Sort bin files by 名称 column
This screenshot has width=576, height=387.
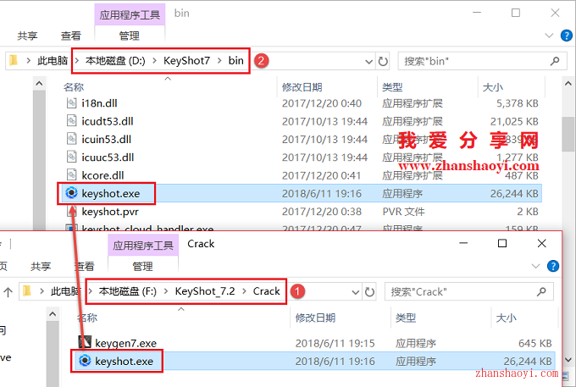click(x=74, y=87)
